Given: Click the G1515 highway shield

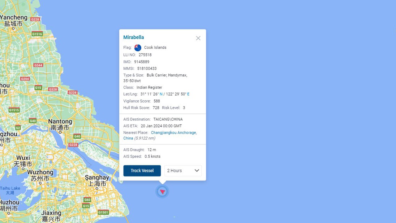Looking at the screenshot, I should (x=14, y=110).
